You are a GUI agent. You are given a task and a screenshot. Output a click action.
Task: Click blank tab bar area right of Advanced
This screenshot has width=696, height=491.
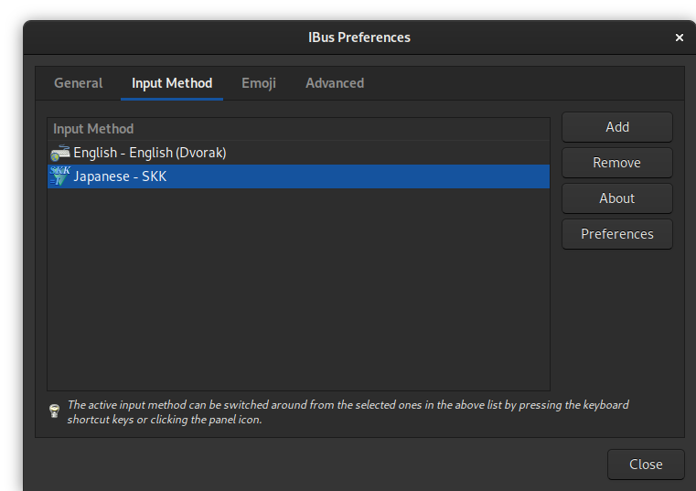pos(521,83)
